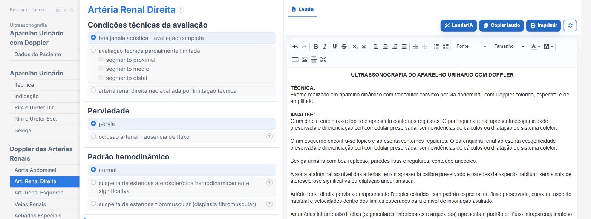Undo the last edit in the report editor
The image size is (591, 219).
tap(295, 46)
